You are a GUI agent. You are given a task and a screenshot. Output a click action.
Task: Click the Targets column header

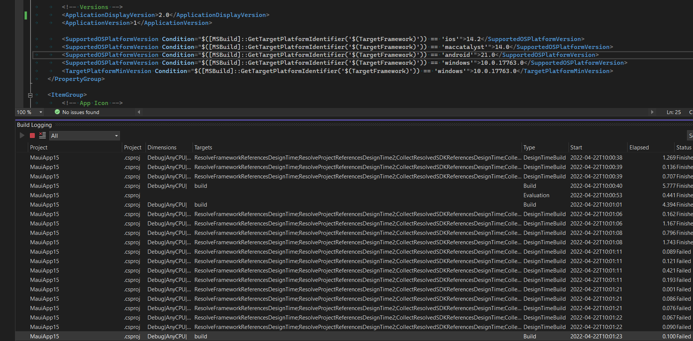pos(203,147)
